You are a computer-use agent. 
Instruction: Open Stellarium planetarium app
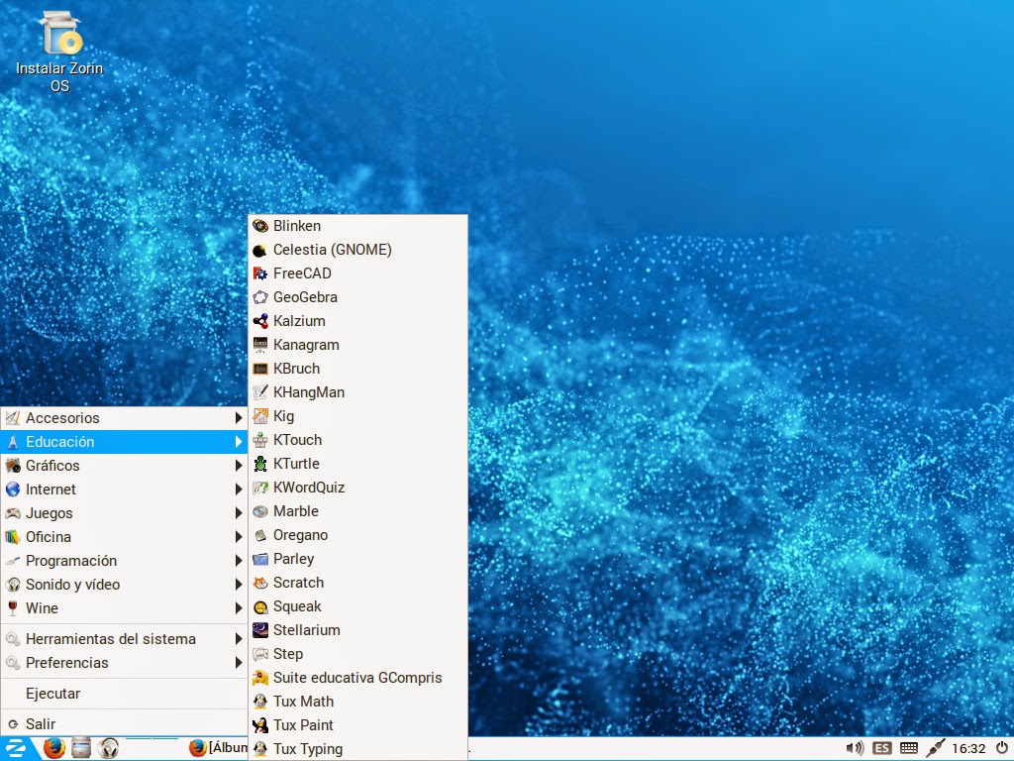[x=308, y=630]
